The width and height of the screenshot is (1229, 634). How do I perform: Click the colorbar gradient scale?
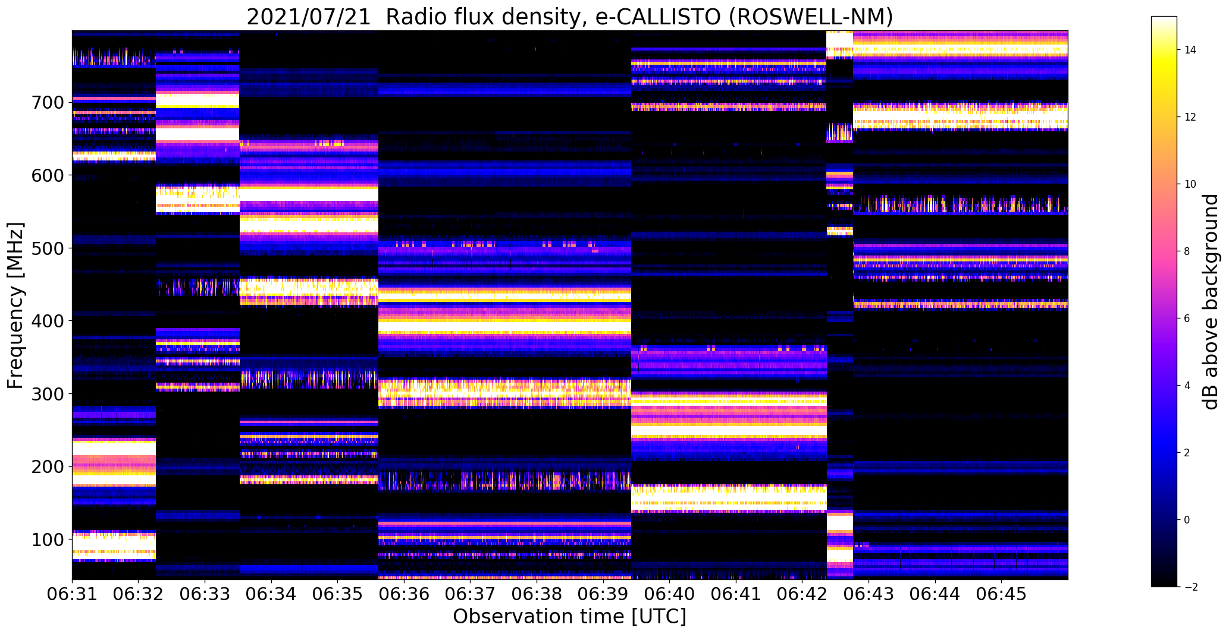click(1164, 301)
